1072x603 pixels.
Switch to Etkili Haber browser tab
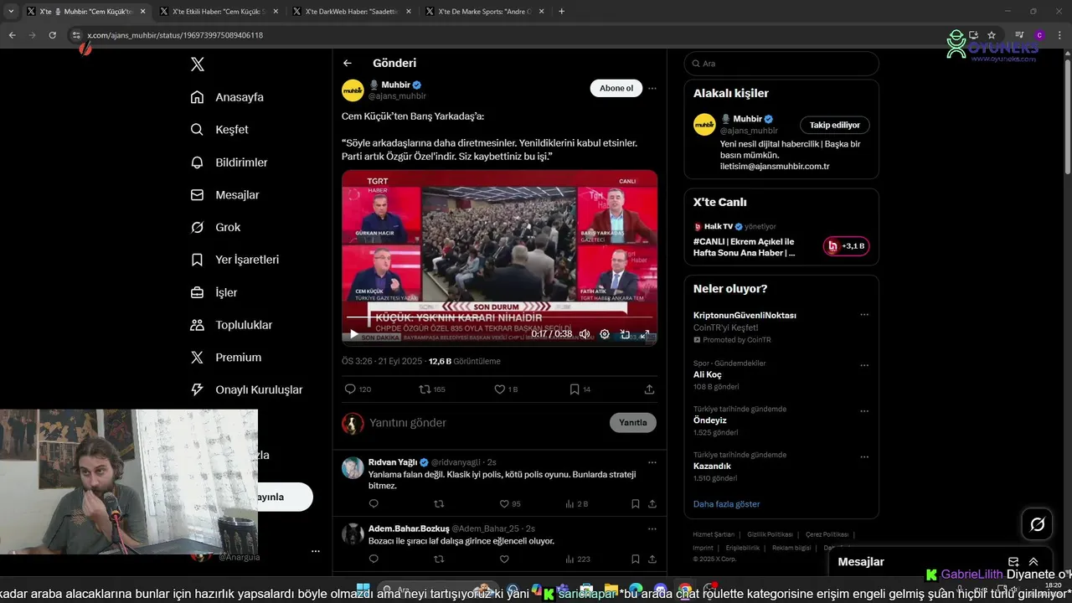pos(219,12)
